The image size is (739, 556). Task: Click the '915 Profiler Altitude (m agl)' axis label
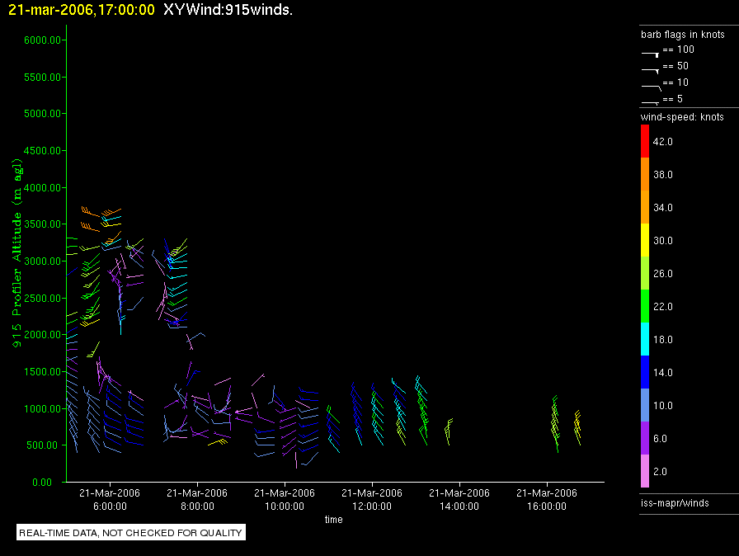(x=17, y=253)
